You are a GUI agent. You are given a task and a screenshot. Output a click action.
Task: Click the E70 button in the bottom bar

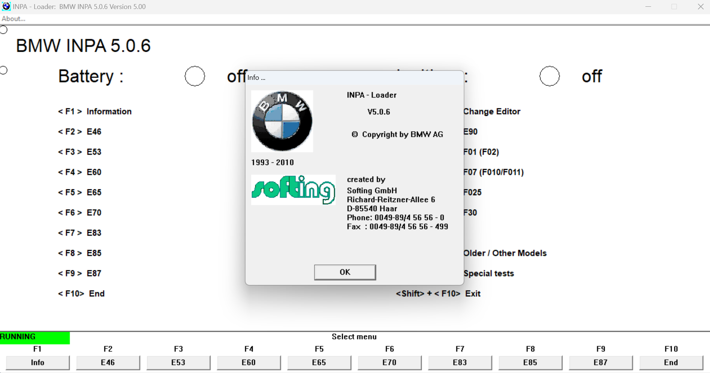click(390, 363)
